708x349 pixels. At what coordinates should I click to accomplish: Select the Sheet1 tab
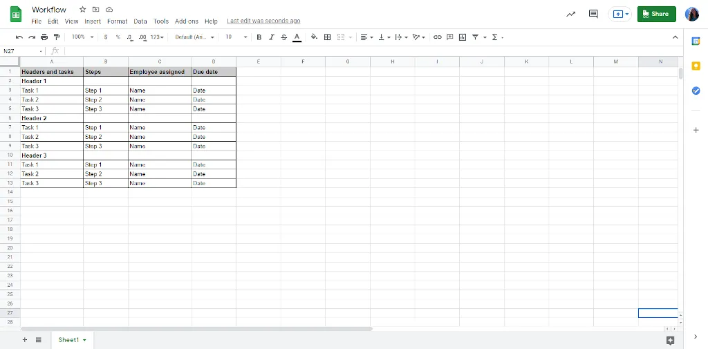point(72,340)
